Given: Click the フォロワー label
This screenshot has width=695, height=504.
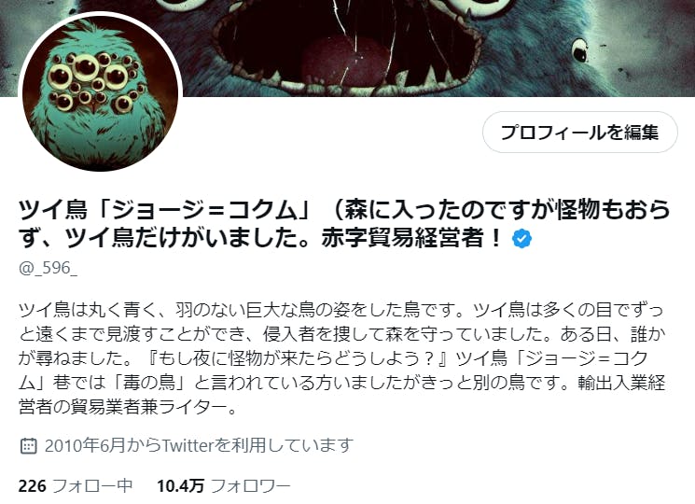Looking at the screenshot, I should point(250,486).
